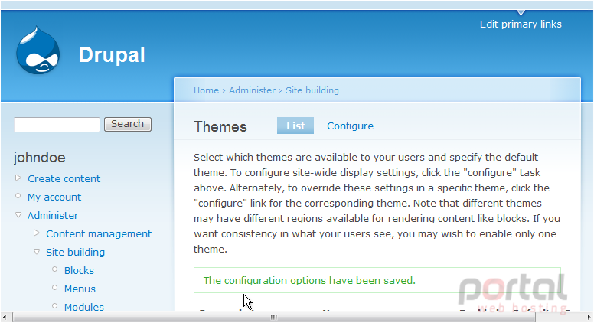Expand the Content management arrow
The height and width of the screenshot is (323, 594).
(37, 233)
